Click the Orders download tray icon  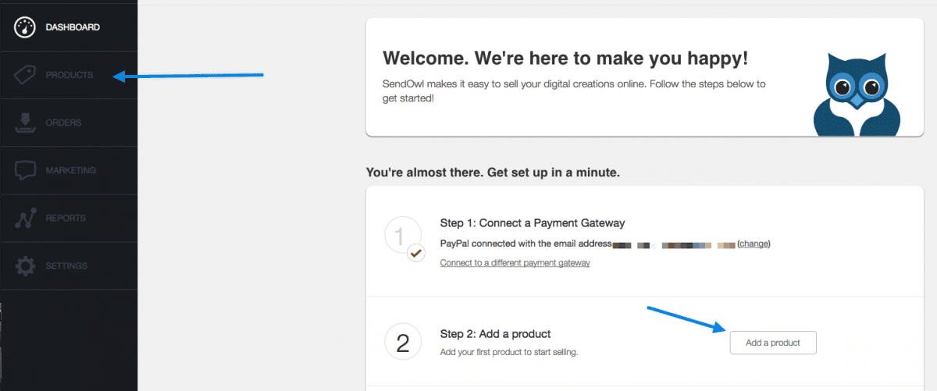26,123
